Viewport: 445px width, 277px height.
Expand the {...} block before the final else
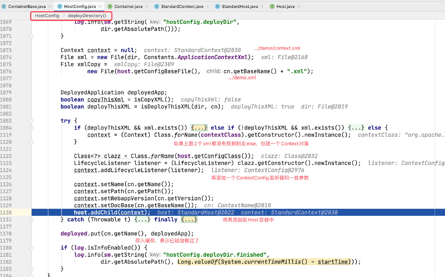356,128
